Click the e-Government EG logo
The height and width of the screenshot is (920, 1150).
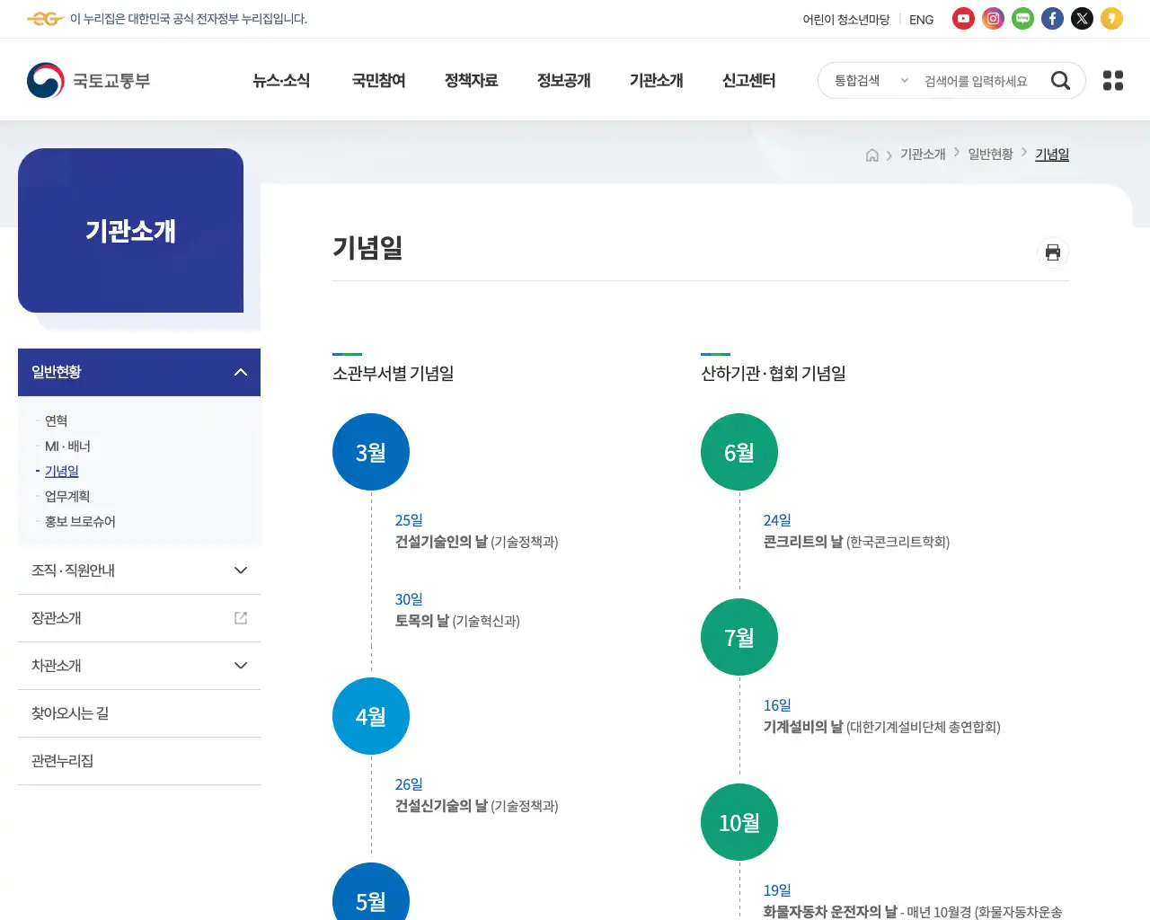pyautogui.click(x=45, y=19)
